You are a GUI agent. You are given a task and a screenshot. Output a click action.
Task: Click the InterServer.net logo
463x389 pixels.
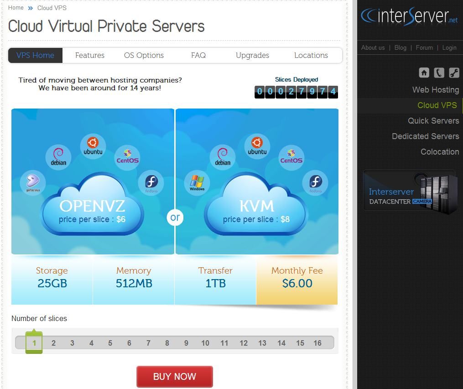[409, 16]
